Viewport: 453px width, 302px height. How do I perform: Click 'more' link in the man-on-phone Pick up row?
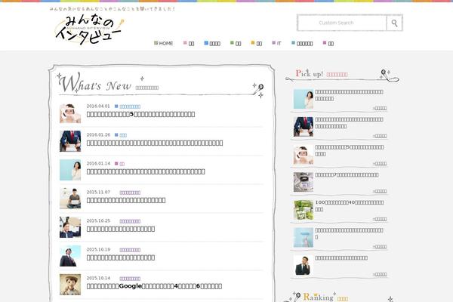tap(380, 275)
